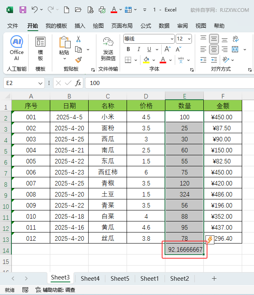This screenshot has width=254, height=295.
Task: Switch to the 数据 tab
Action: pos(164,26)
